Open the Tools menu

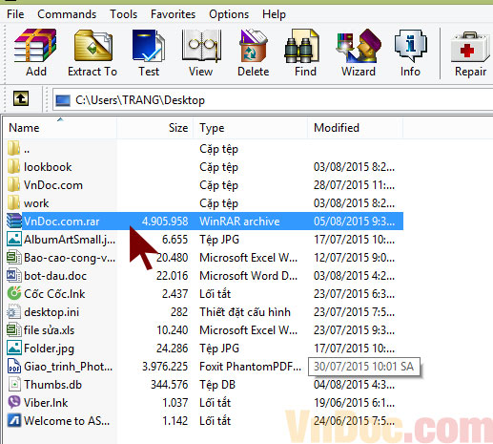[123, 14]
